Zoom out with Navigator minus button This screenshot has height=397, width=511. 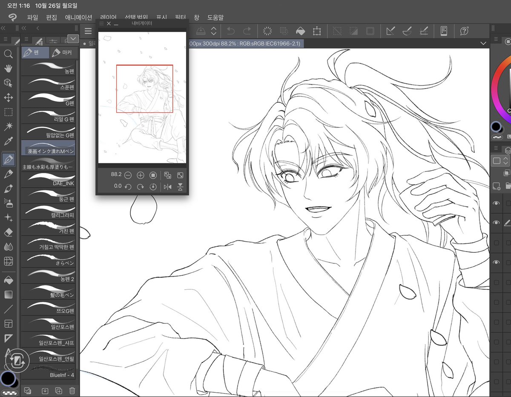click(128, 175)
